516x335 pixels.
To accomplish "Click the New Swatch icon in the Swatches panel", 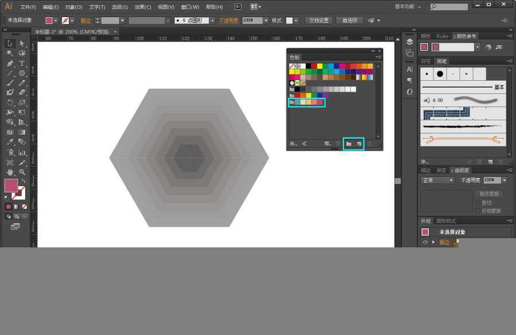I will click(359, 144).
